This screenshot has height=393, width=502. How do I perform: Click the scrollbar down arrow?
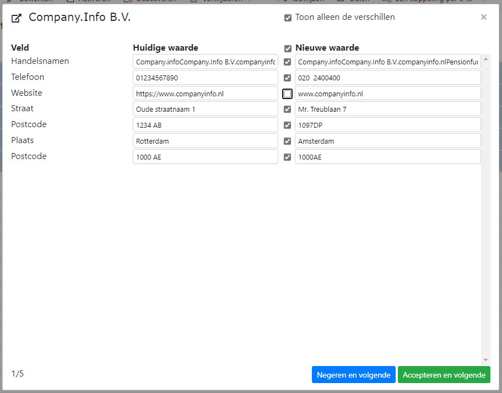[x=485, y=359]
